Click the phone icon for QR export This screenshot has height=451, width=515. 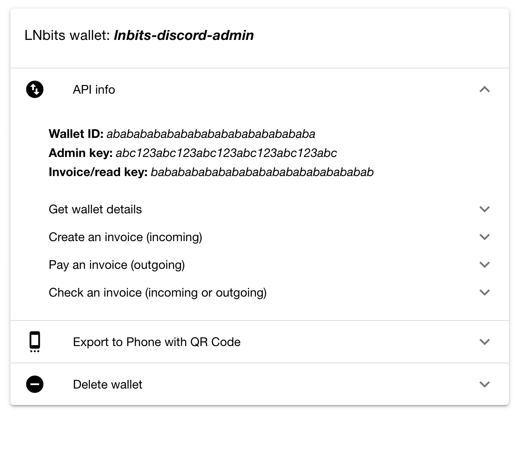35,341
